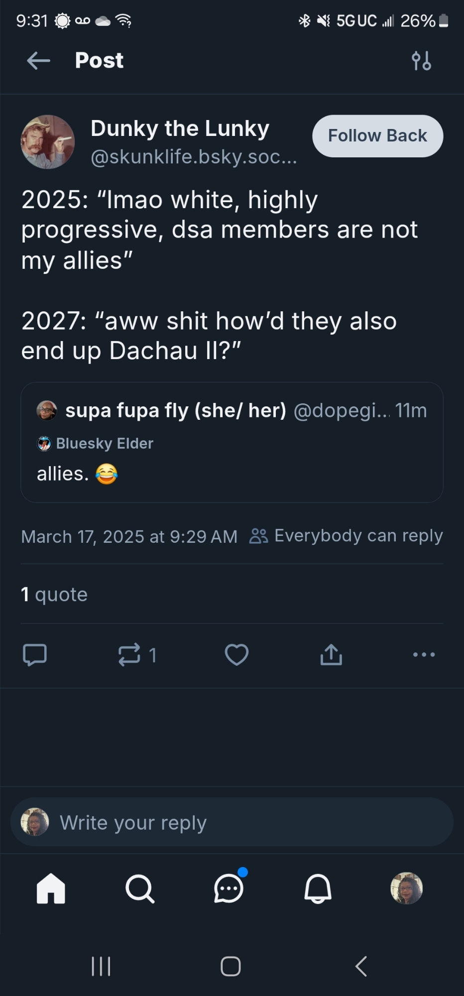Image resolution: width=464 pixels, height=996 pixels.
Task: Tap the back arrow next to Post
Action: click(x=38, y=61)
